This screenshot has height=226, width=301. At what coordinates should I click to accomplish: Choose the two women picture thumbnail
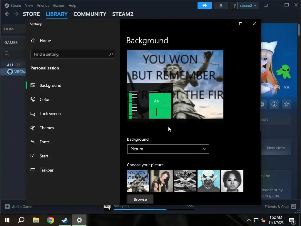[162, 181]
